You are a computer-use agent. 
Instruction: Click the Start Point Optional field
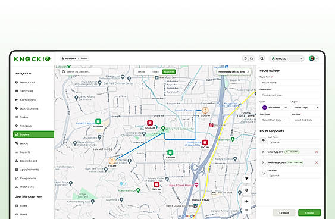[294, 142]
